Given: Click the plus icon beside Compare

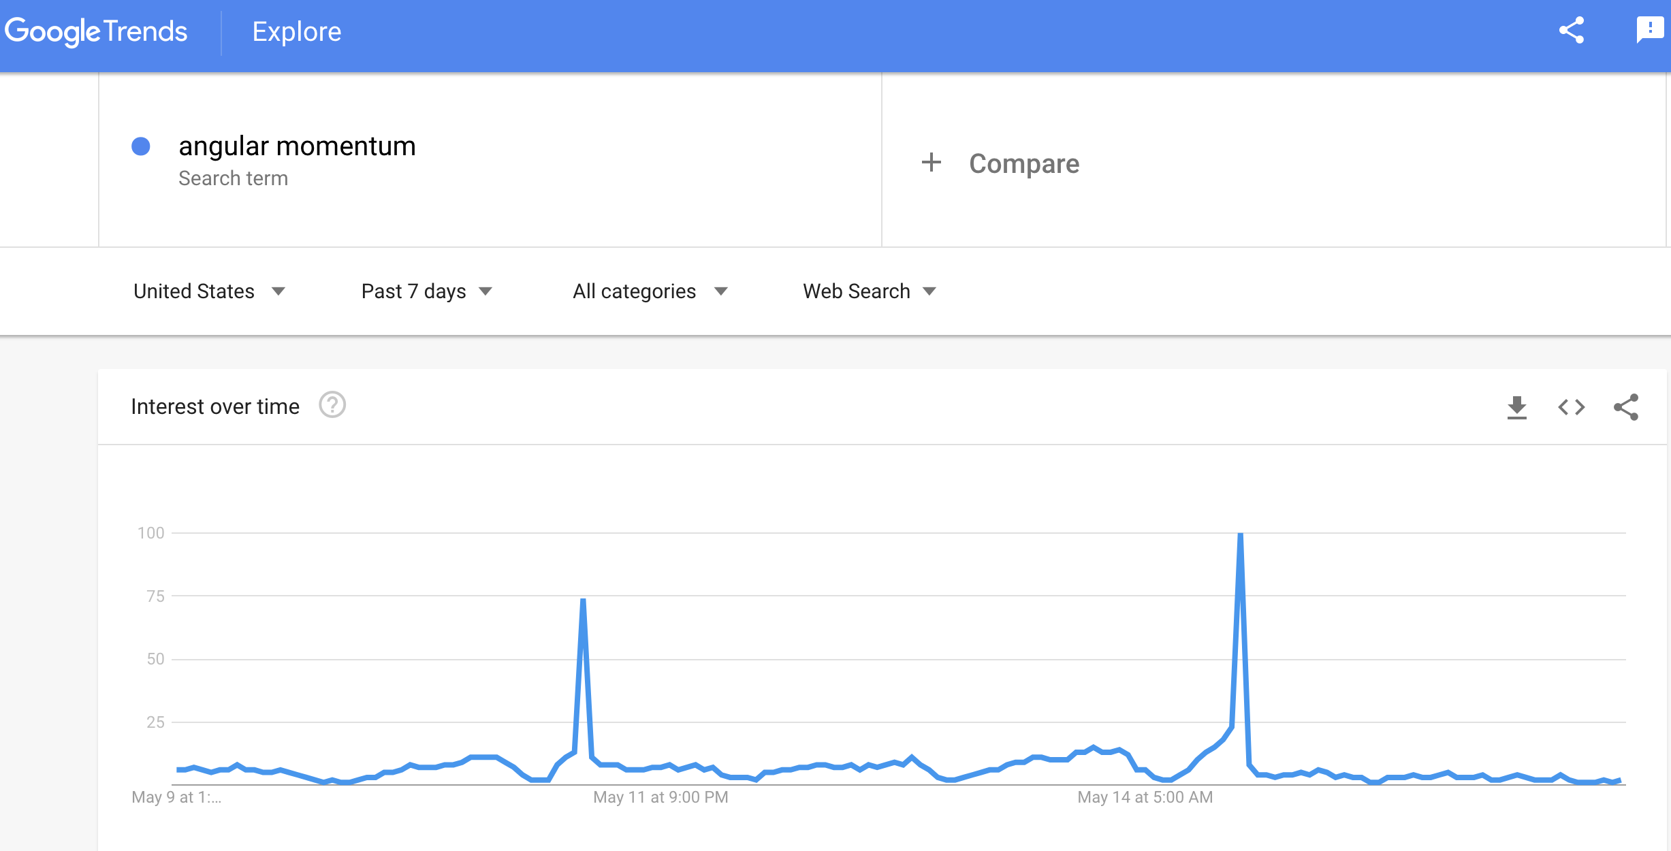Looking at the screenshot, I should (x=931, y=163).
